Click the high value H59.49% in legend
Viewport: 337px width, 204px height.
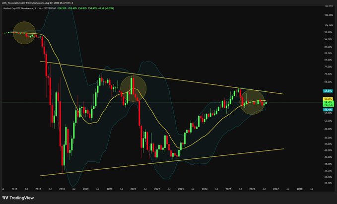click(72, 8)
